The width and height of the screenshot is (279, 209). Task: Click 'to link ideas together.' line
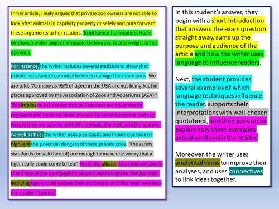pos(206,179)
